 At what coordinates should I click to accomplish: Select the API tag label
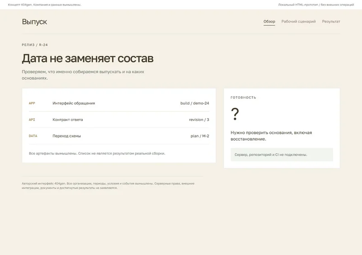click(x=32, y=120)
